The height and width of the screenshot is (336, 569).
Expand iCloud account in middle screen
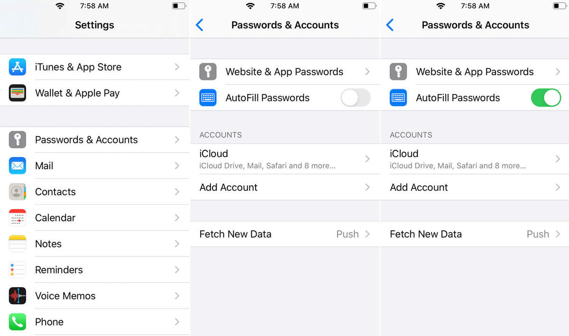285,159
